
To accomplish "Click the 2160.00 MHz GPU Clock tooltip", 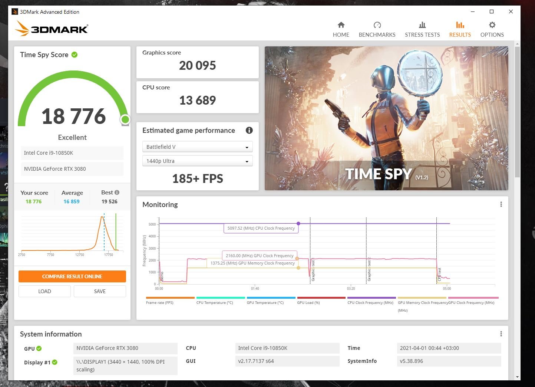I will pyautogui.click(x=260, y=256).
